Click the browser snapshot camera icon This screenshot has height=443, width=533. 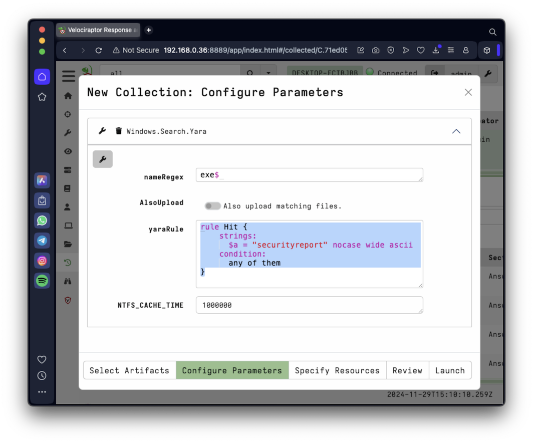coord(376,50)
